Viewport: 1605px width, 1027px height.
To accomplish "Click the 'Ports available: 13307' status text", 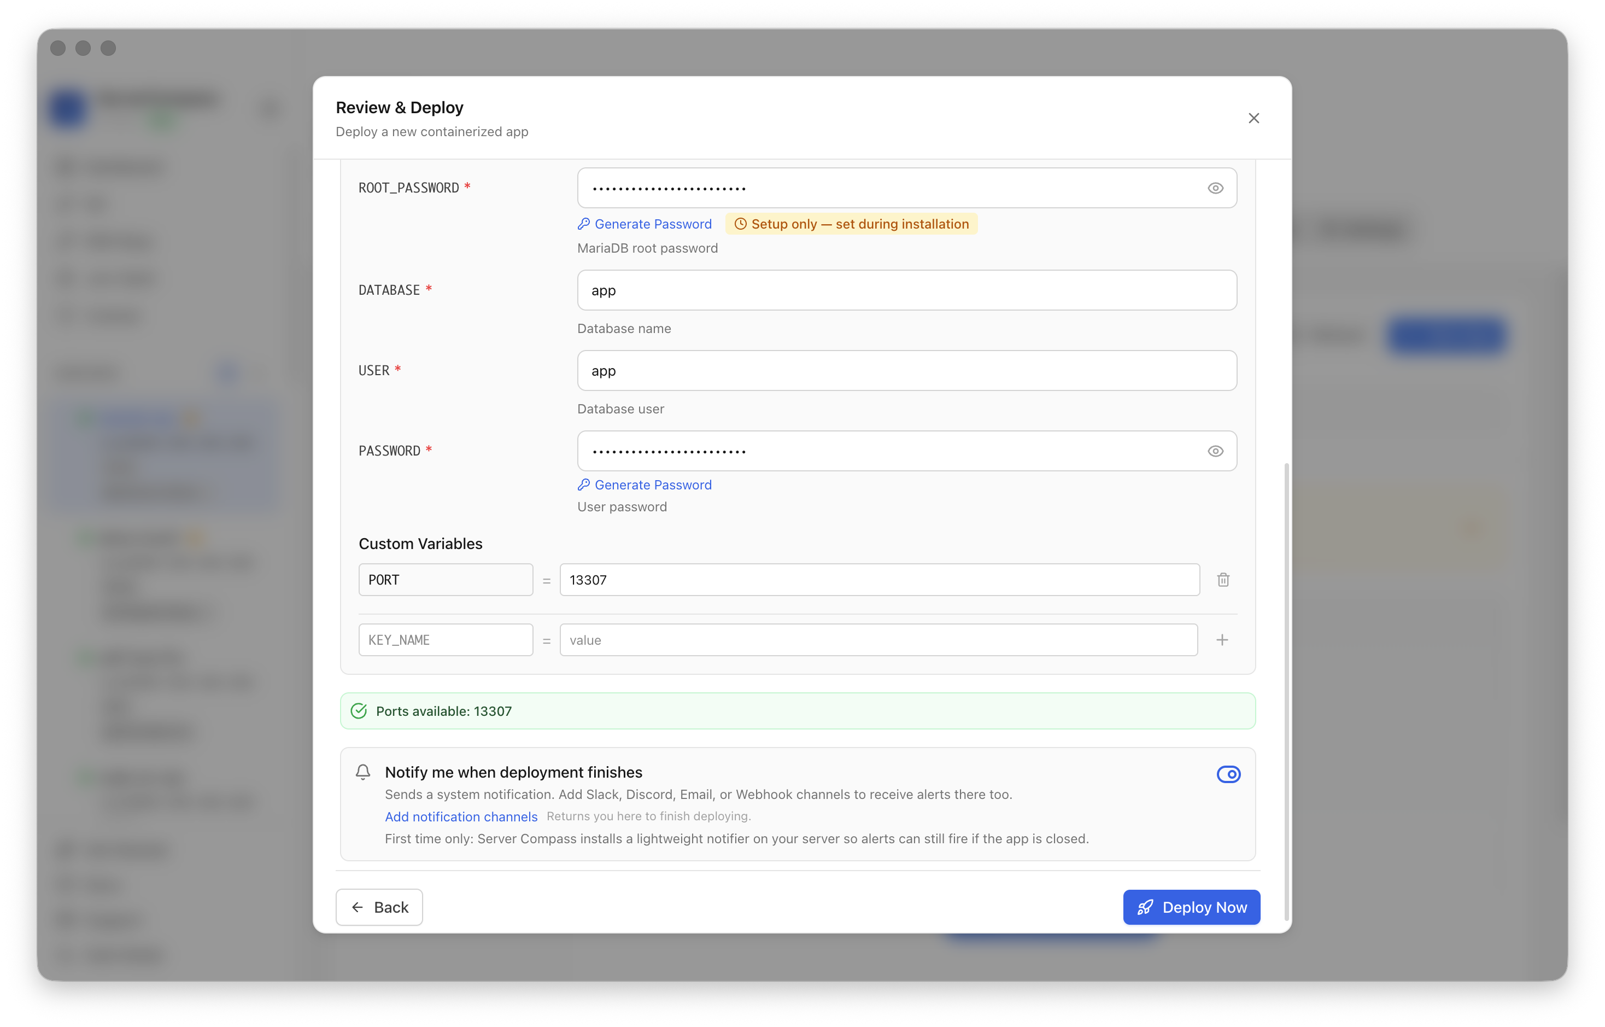I will coord(443,711).
